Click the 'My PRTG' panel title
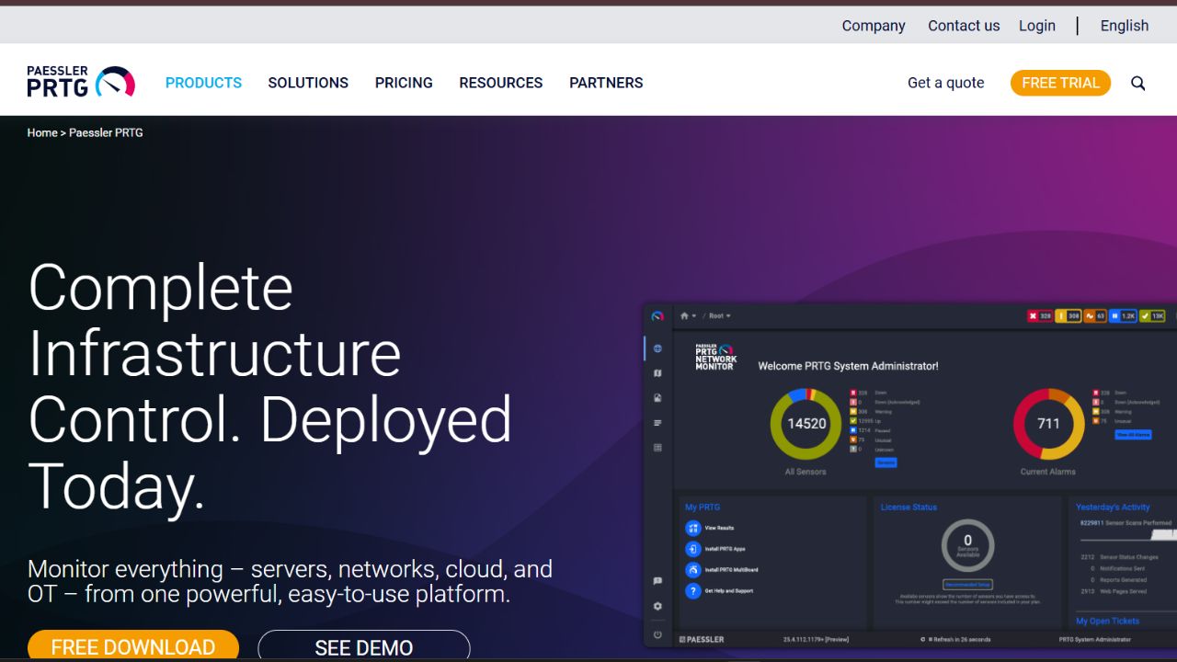 [x=703, y=508]
